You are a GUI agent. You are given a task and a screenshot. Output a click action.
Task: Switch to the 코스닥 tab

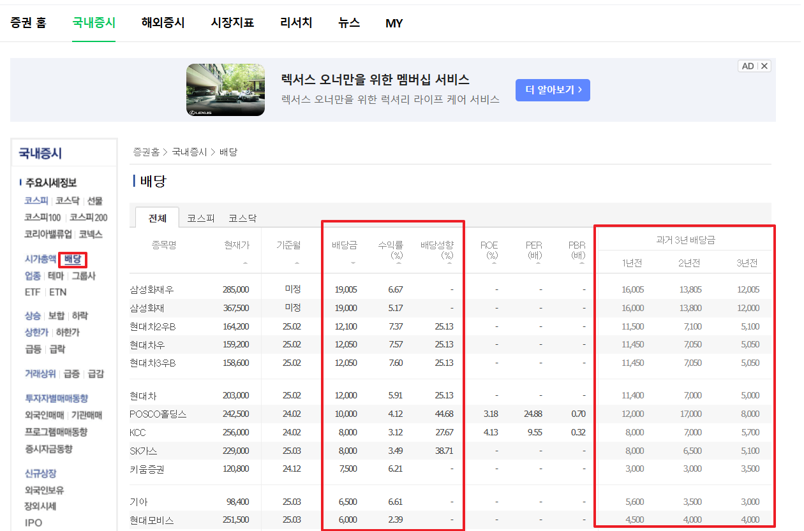coord(241,217)
